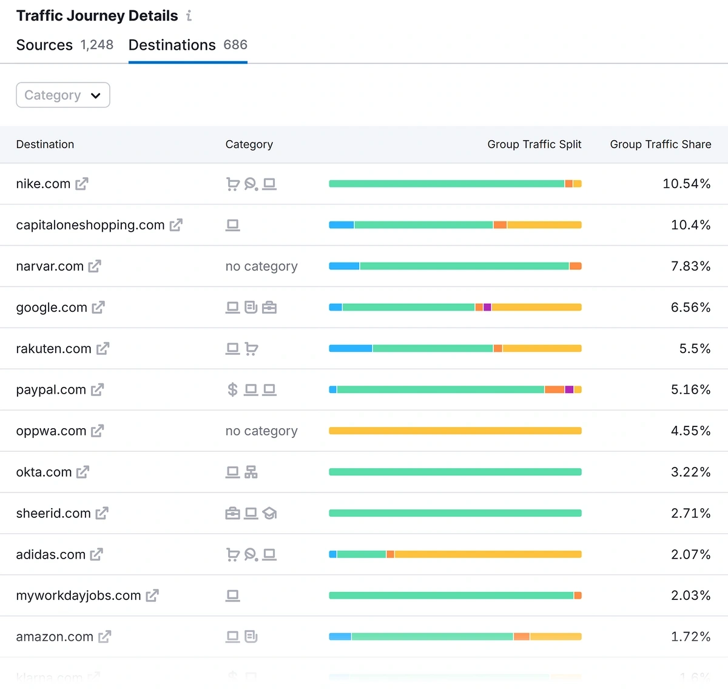Click the laptop category icon for myworkdayjobs.com

(232, 596)
